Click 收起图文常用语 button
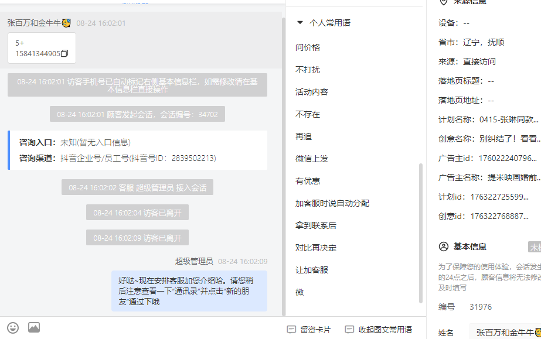Viewport: 541px width, 339px height. [379, 330]
